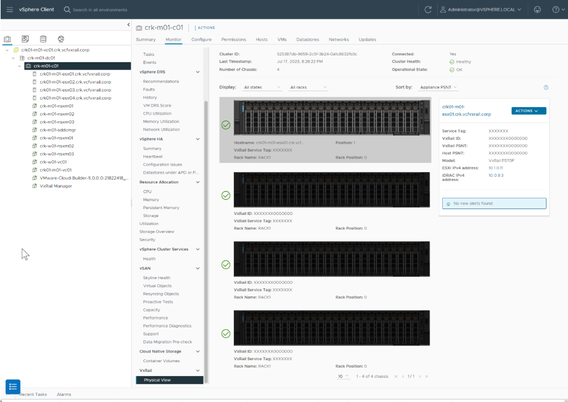This screenshot has height=402, width=568.
Task: Switch to Hosts and Clusters inventory view
Action: coord(7,39)
